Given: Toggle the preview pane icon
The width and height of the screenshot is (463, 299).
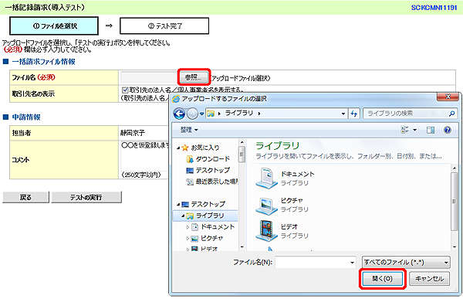Looking at the screenshot, I should click(x=431, y=130).
